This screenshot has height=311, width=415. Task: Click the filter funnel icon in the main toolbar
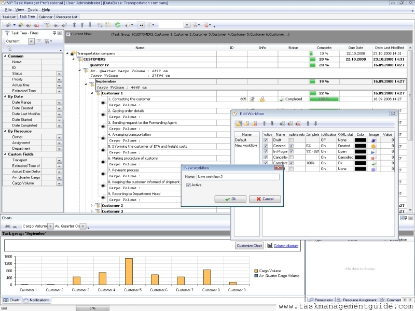(x=47, y=24)
